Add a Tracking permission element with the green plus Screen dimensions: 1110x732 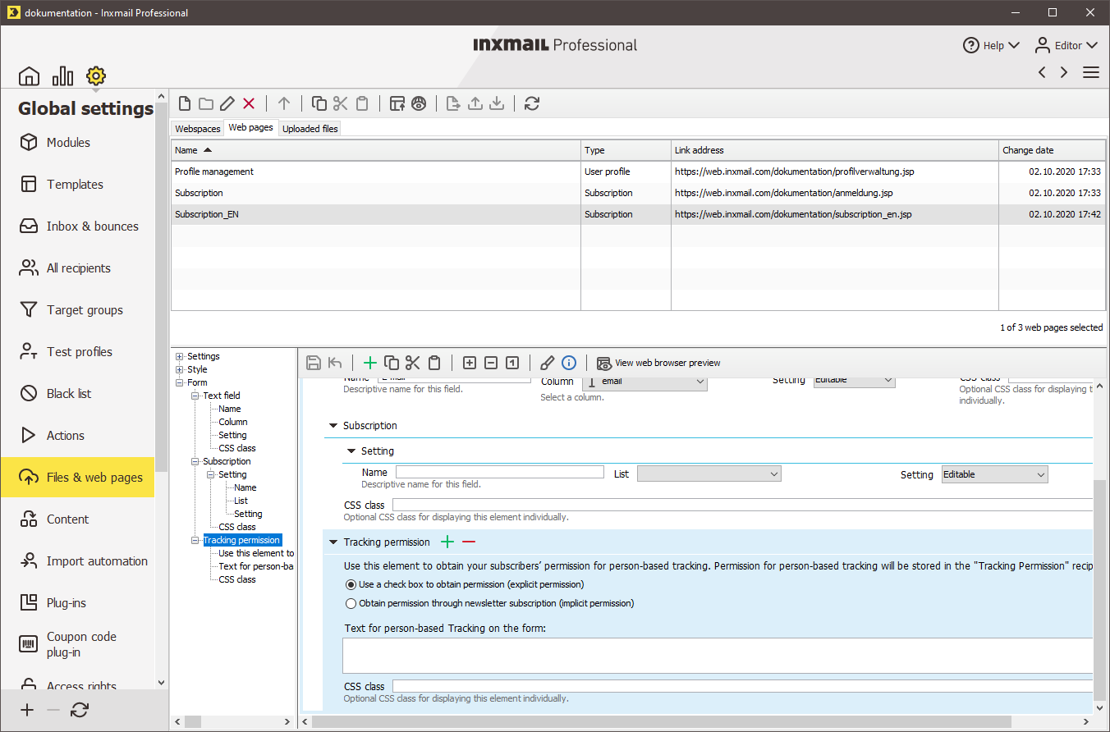pyautogui.click(x=447, y=542)
